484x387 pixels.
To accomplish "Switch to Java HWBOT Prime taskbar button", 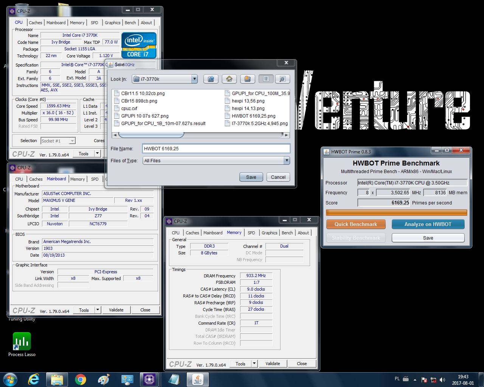I will click(x=197, y=379).
